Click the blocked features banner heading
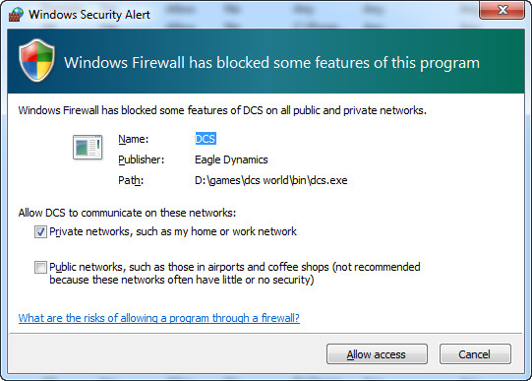 [271, 63]
